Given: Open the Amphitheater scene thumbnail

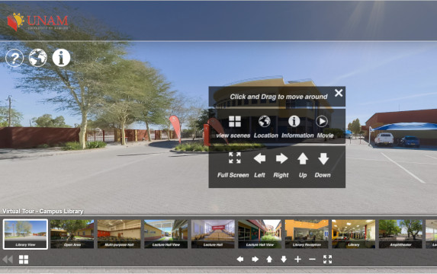Looking at the screenshot, I should 400,234.
